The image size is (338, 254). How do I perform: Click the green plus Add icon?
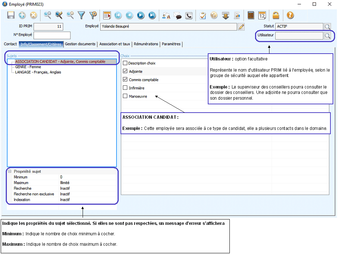click(22, 15)
